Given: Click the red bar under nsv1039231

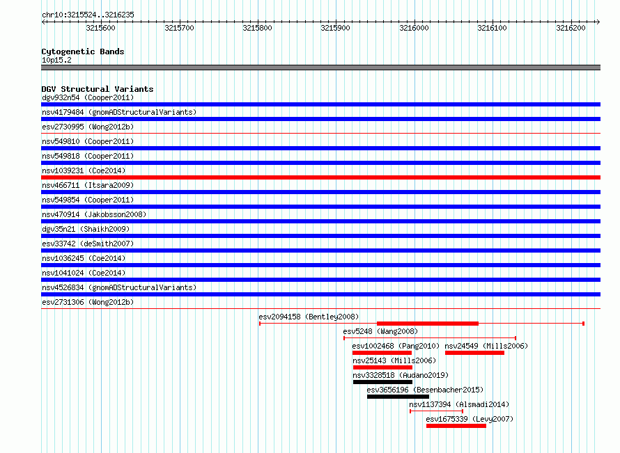Looking at the screenshot, I should pyautogui.click(x=320, y=177).
